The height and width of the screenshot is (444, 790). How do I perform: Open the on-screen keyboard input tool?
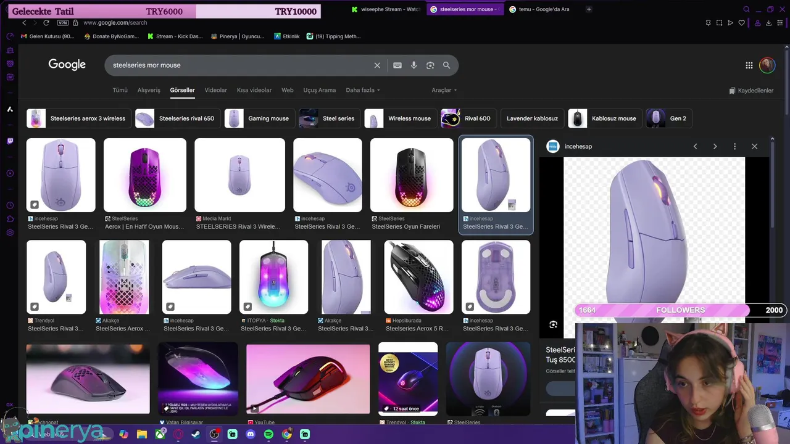[397, 65]
